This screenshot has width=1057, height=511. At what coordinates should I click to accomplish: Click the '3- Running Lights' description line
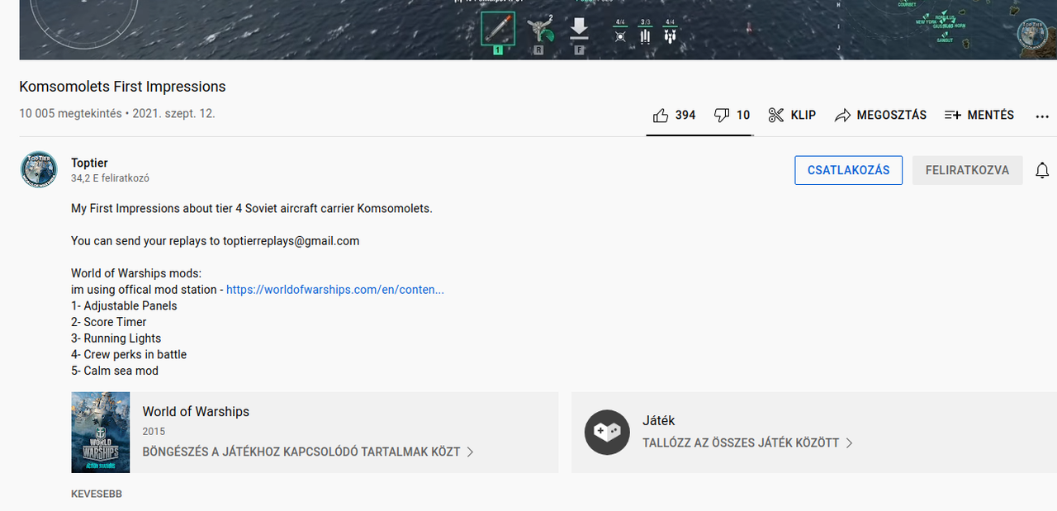click(116, 338)
